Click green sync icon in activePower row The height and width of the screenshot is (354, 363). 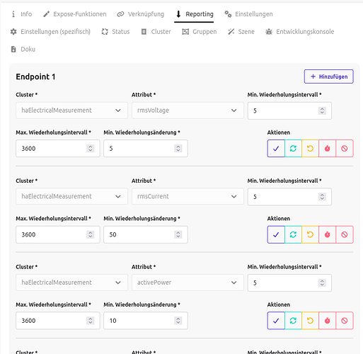(x=293, y=321)
